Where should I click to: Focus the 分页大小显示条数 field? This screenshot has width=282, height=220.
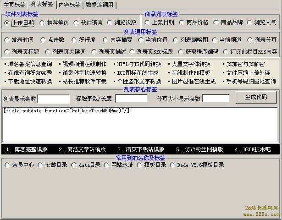tap(216, 99)
